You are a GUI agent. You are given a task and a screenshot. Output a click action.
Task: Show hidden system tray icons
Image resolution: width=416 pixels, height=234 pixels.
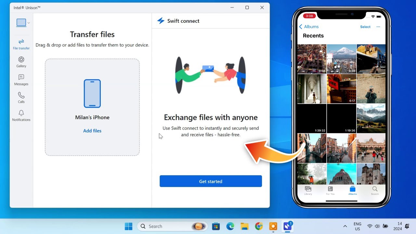pyautogui.click(x=345, y=226)
